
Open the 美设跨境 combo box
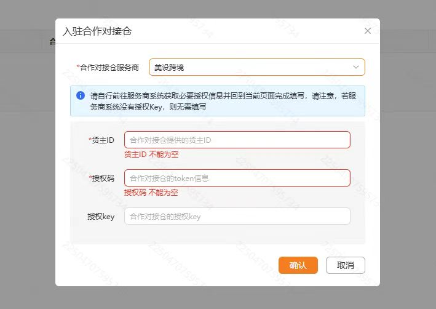pos(256,67)
